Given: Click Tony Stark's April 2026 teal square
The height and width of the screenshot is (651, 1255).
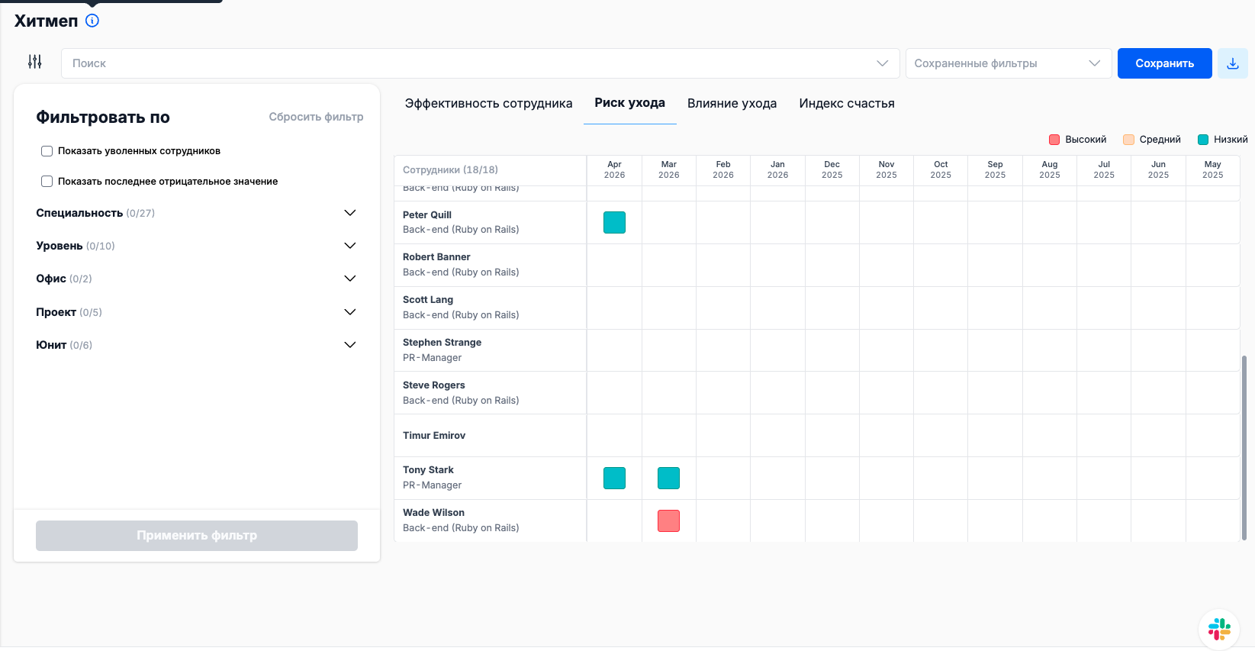Looking at the screenshot, I should click(x=614, y=479).
